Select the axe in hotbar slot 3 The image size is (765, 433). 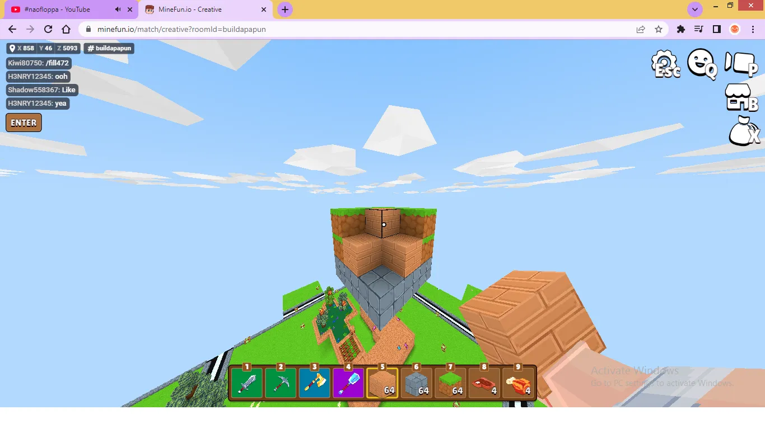coord(315,383)
